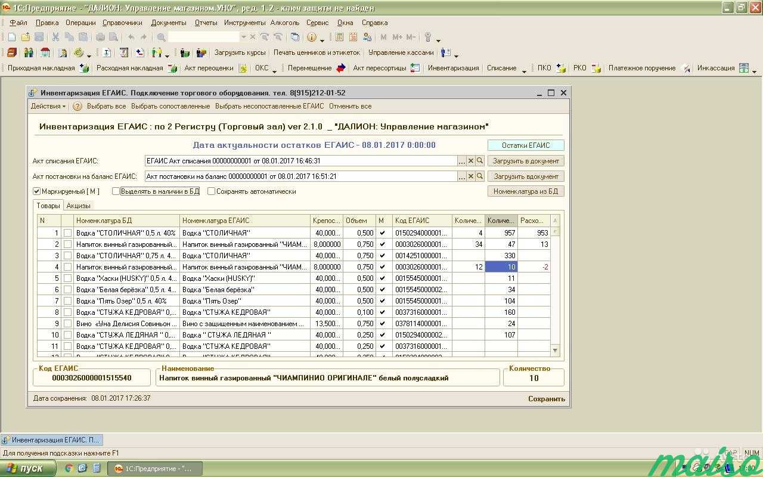
Task: Open a file using the folder icon
Action: [x=25, y=37]
